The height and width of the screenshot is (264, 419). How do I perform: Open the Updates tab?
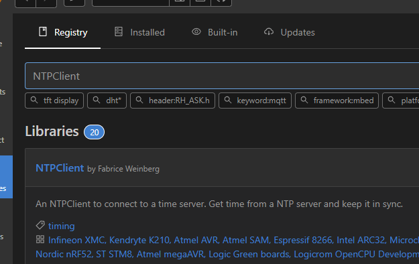(x=290, y=32)
